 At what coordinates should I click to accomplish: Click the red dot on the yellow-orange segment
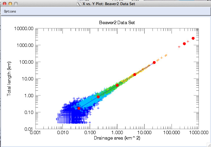(135, 74)
